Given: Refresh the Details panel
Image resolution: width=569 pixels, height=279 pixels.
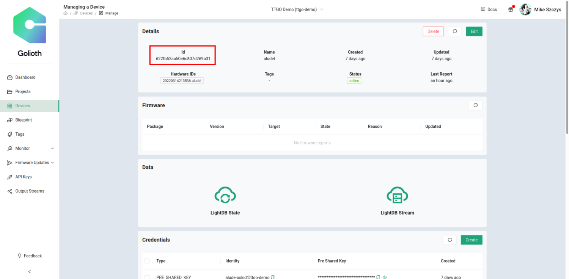Looking at the screenshot, I should click(x=455, y=31).
